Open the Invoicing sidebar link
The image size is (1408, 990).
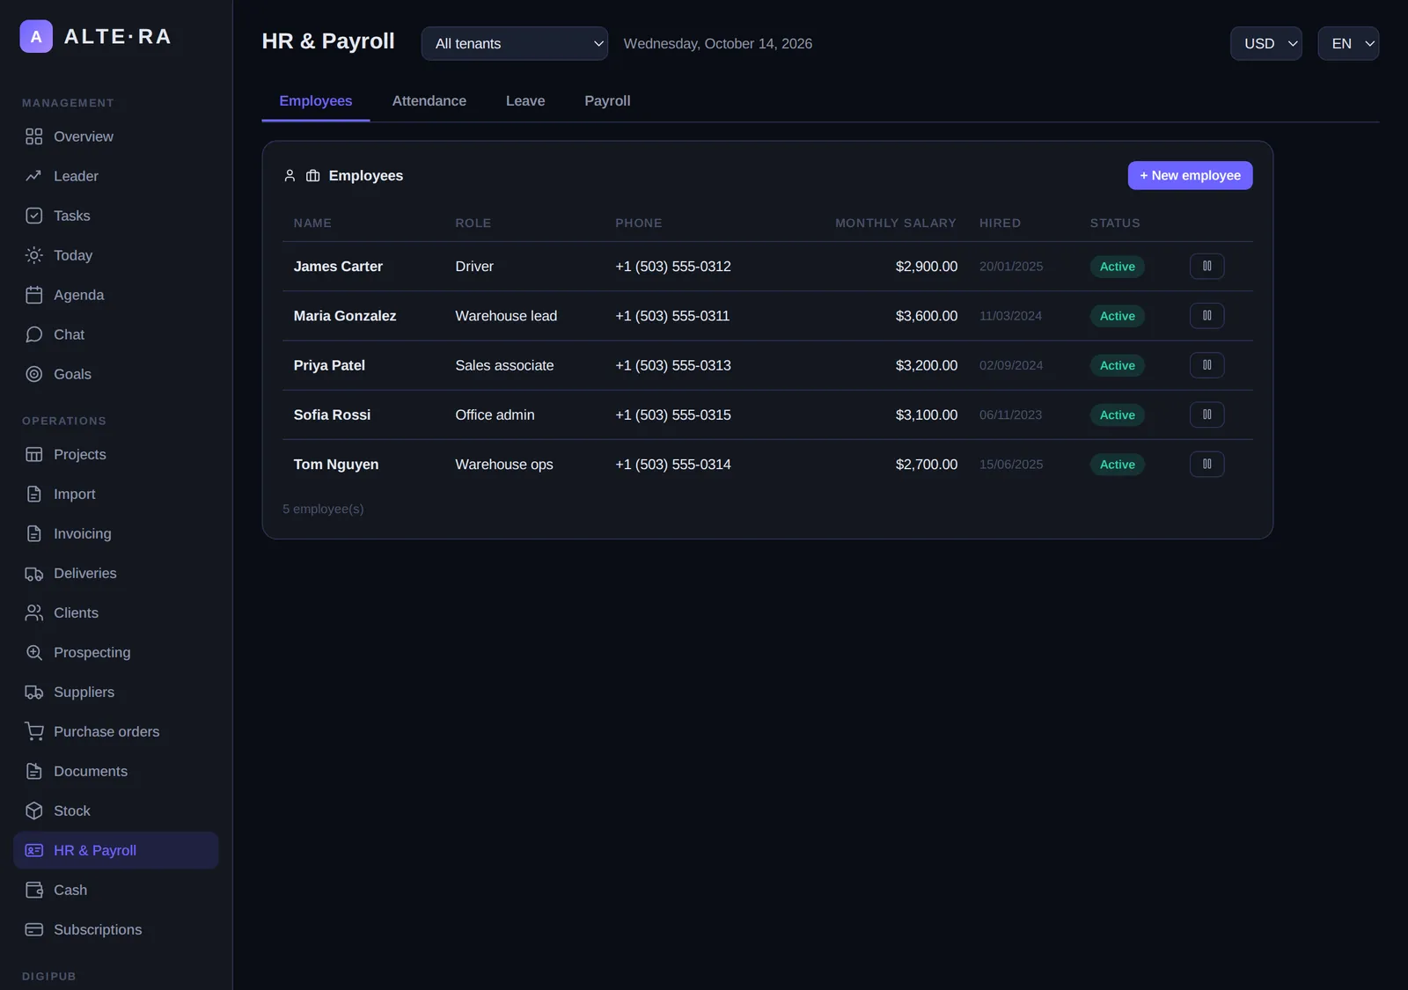pyautogui.click(x=116, y=533)
